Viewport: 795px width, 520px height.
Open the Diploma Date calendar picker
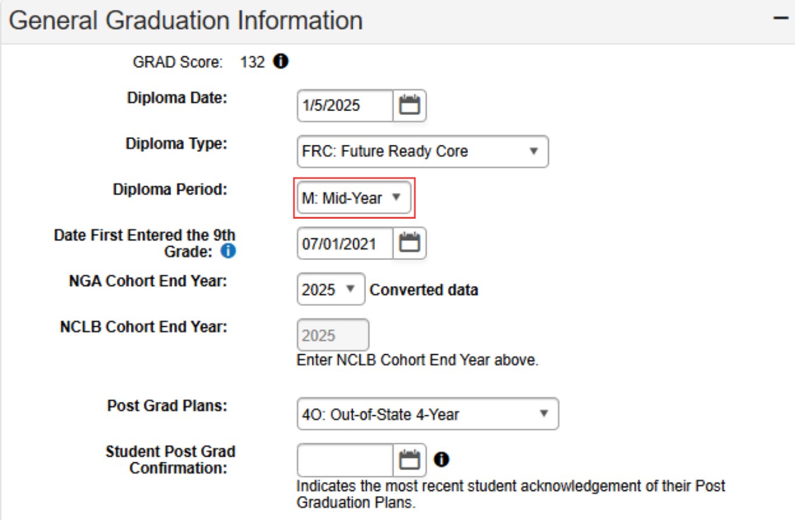click(x=410, y=106)
